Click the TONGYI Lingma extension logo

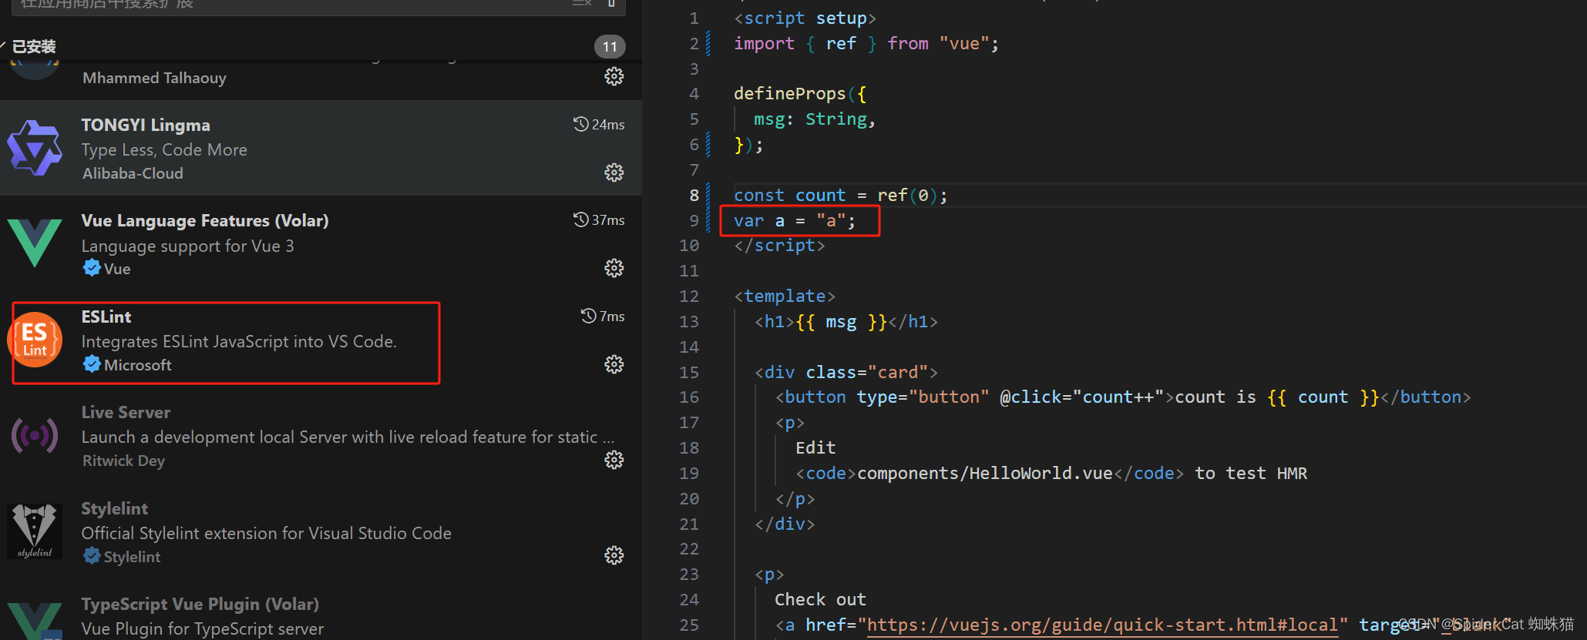click(35, 147)
